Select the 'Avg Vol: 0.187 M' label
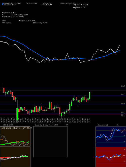Screen dimensions: 126x167 (x=80, y=4)
